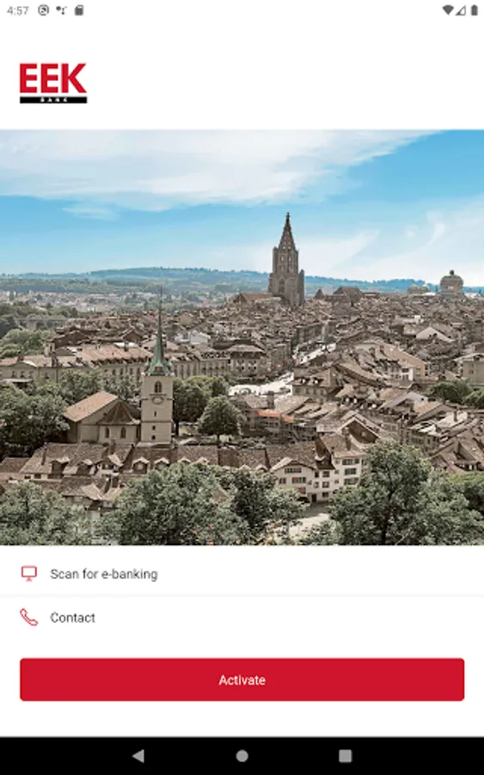Screen dimensions: 484x775
Task: Tap the EEK Bank logo
Action: pyautogui.click(x=53, y=83)
